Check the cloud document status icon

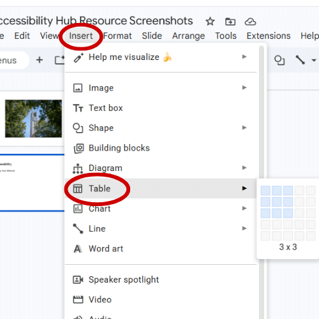click(250, 22)
